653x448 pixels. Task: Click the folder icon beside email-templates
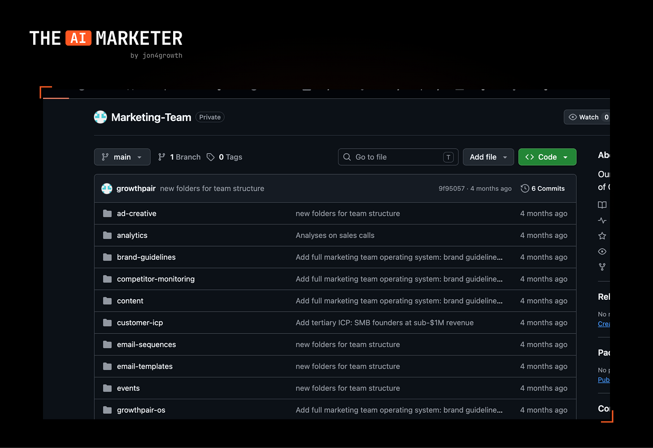pos(107,366)
